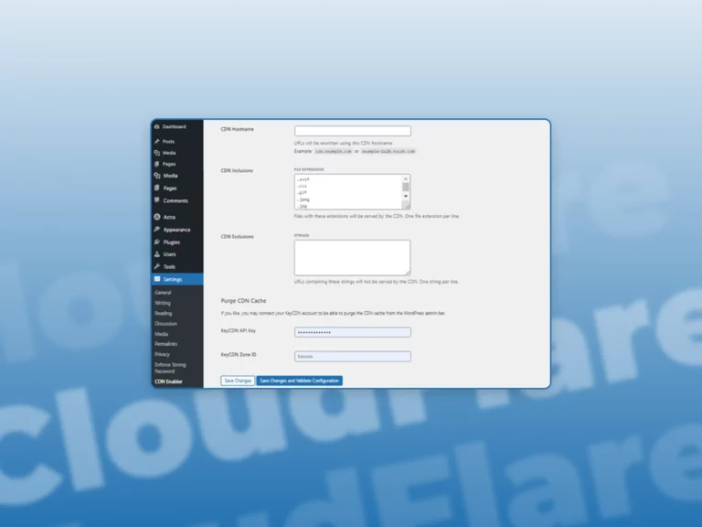Focus the KeyCDN API Key field
This screenshot has height=527, width=702.
pyautogui.click(x=353, y=332)
